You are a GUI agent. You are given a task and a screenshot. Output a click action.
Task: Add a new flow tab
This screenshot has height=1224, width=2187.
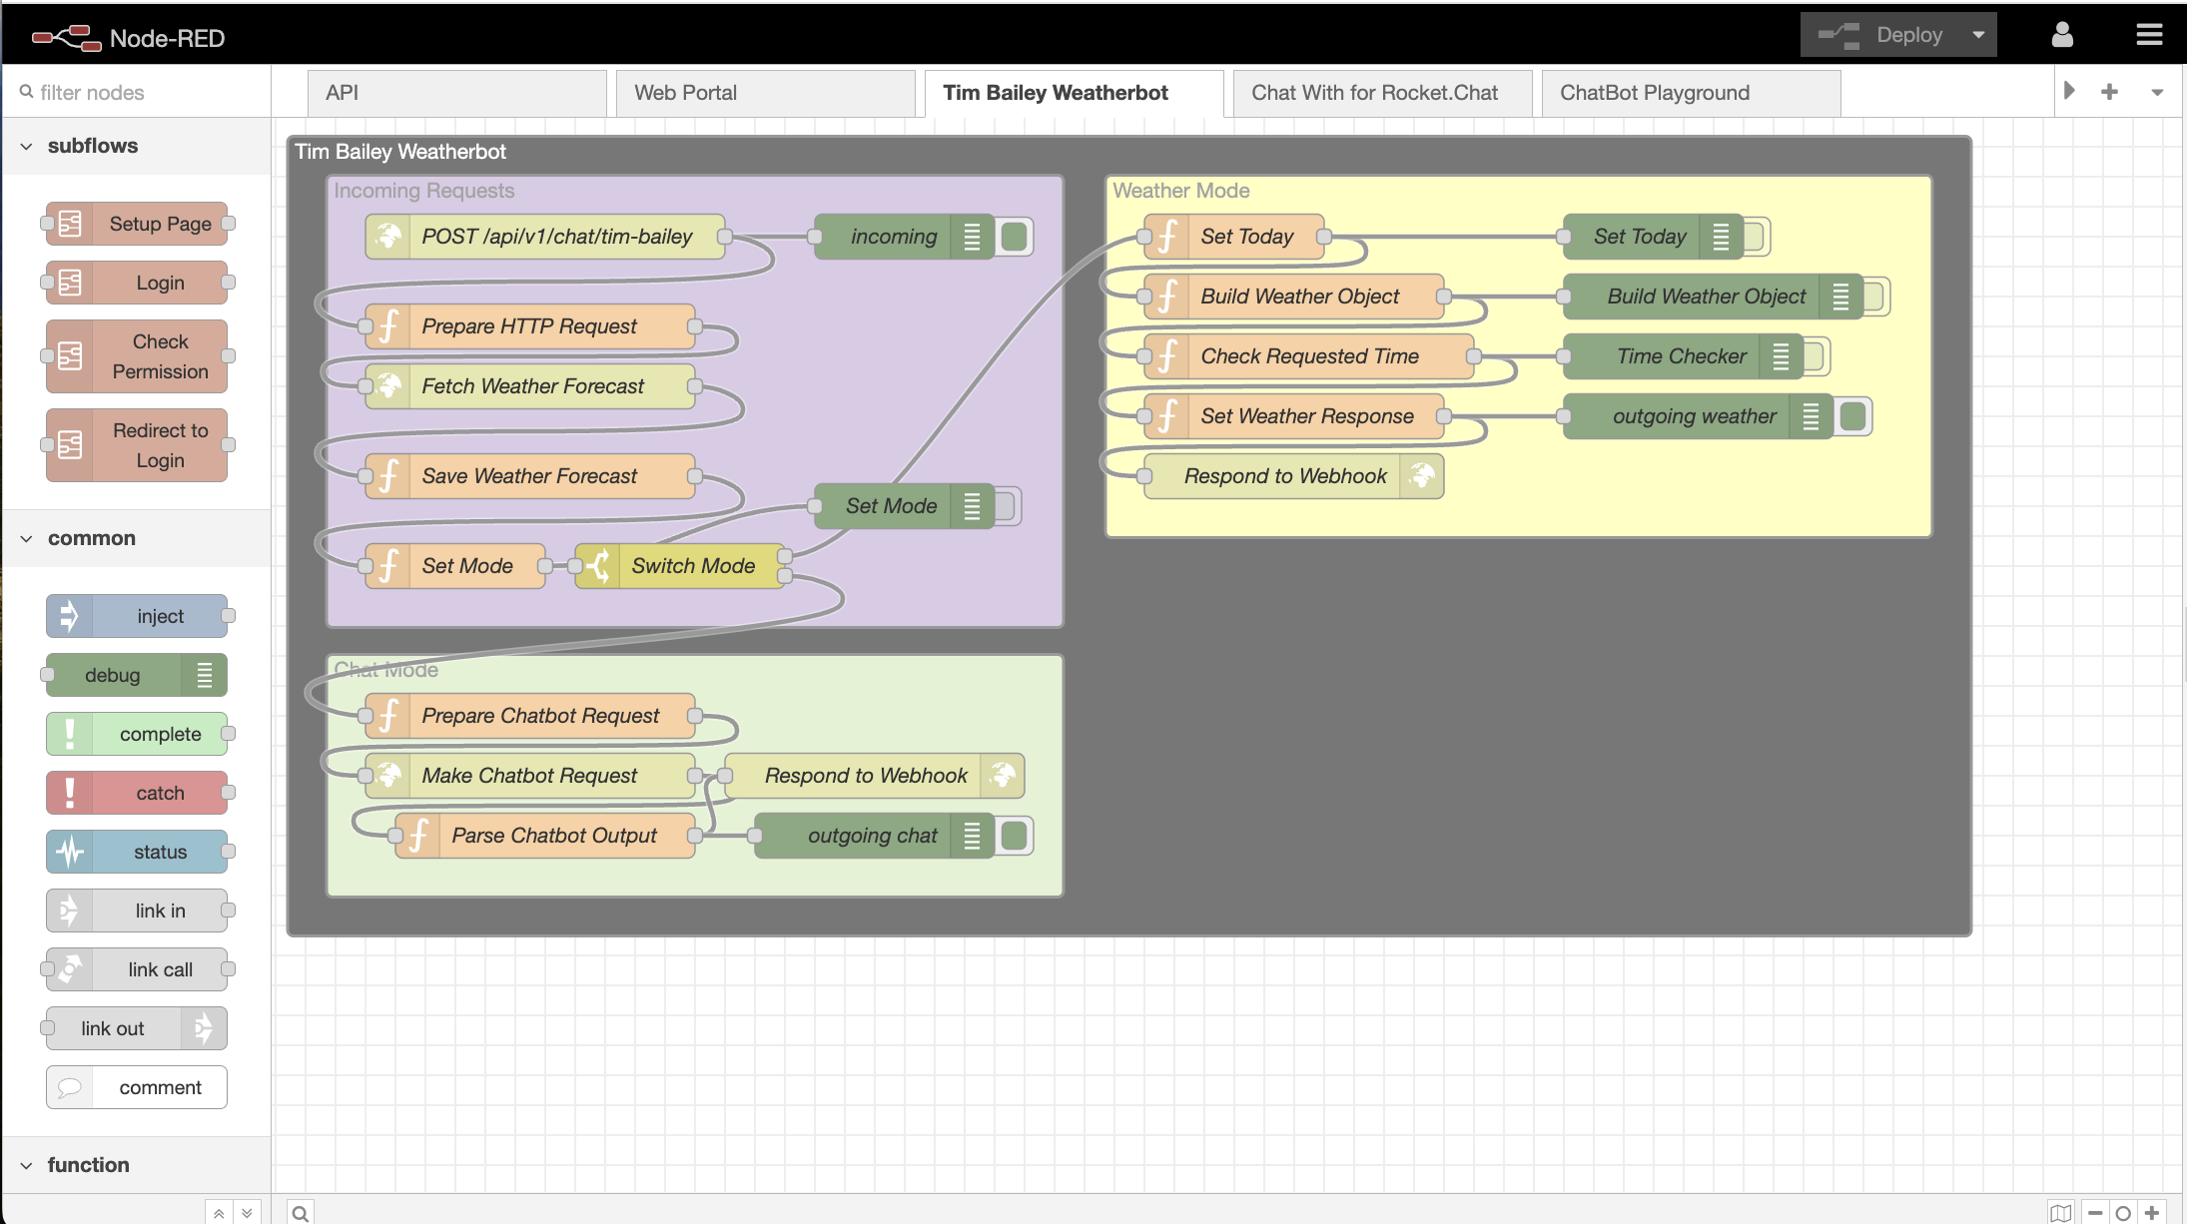[x=2109, y=92]
